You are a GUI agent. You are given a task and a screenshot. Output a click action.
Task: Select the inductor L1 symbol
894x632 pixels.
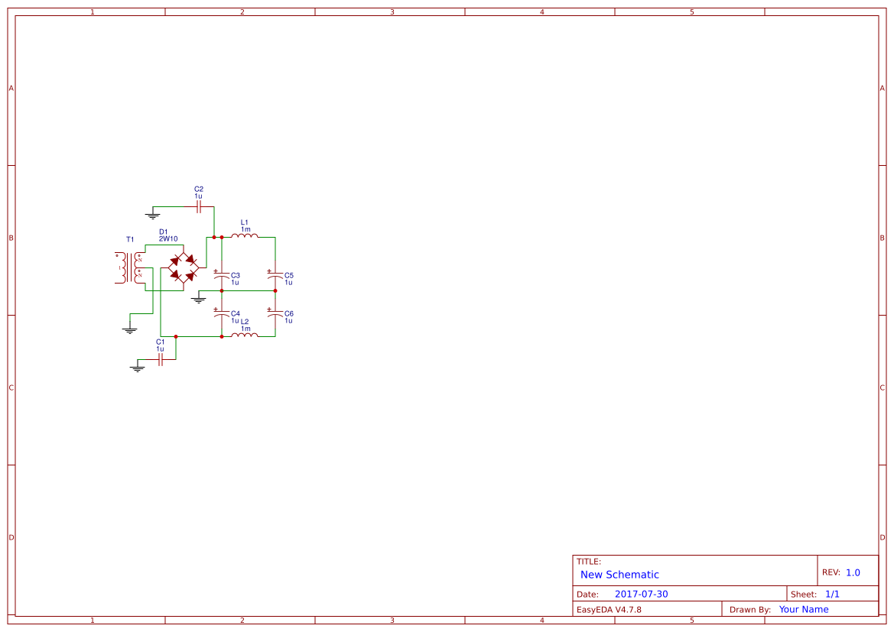tap(245, 236)
